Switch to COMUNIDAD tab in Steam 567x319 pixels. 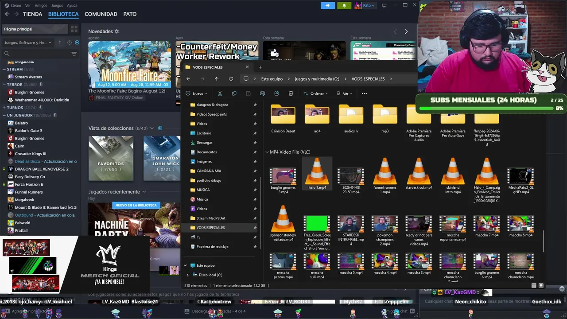click(x=101, y=14)
